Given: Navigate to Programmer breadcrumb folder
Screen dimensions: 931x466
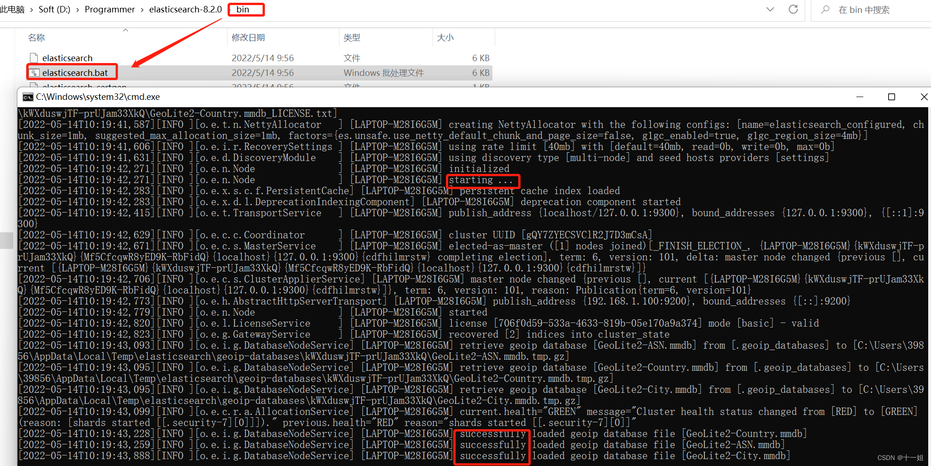Looking at the screenshot, I should [110, 9].
